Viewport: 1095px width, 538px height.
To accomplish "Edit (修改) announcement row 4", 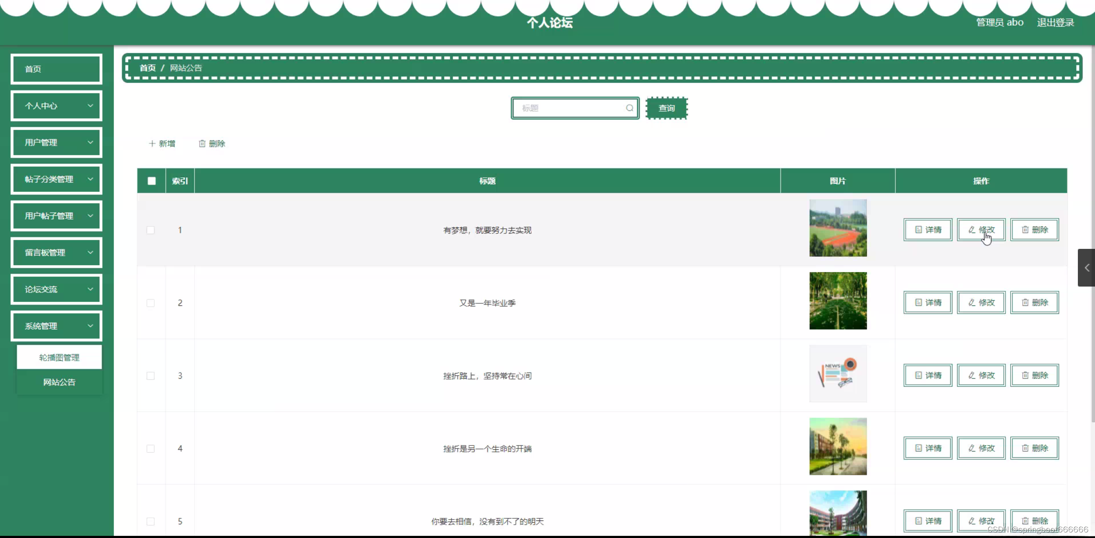I will pos(981,448).
